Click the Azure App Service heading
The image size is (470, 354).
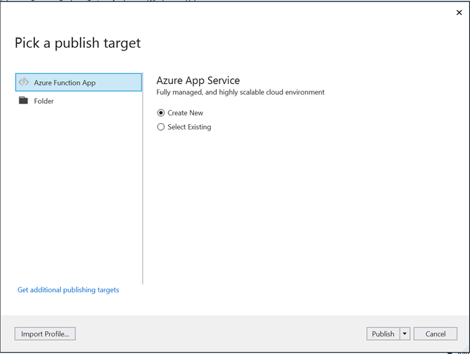(198, 81)
